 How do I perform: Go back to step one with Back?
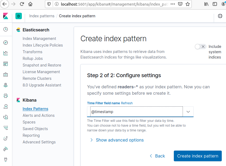[157, 156]
